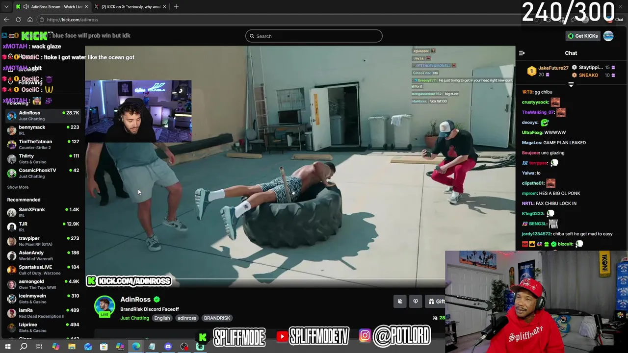Open the user profile avatar menu
628x353 pixels.
(x=608, y=36)
